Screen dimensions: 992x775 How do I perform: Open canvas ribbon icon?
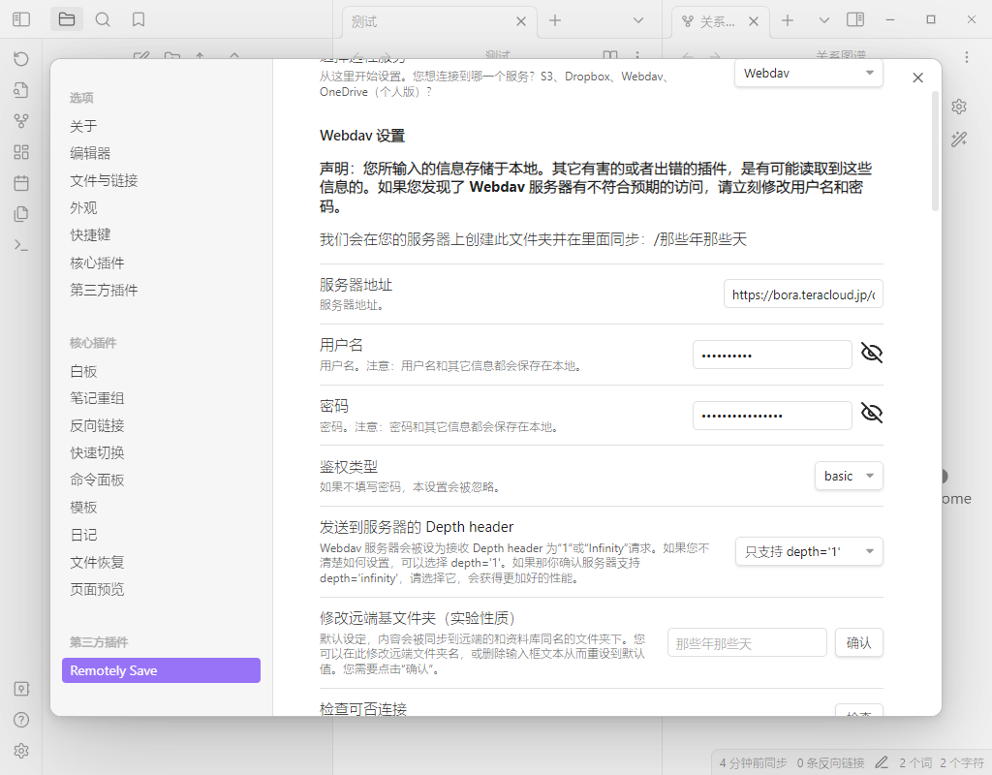click(21, 152)
